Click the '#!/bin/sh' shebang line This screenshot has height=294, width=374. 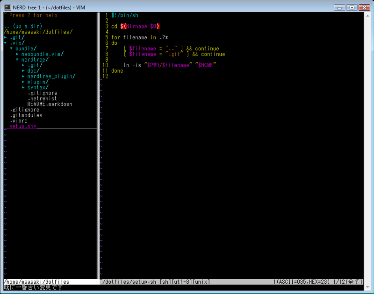(125, 15)
